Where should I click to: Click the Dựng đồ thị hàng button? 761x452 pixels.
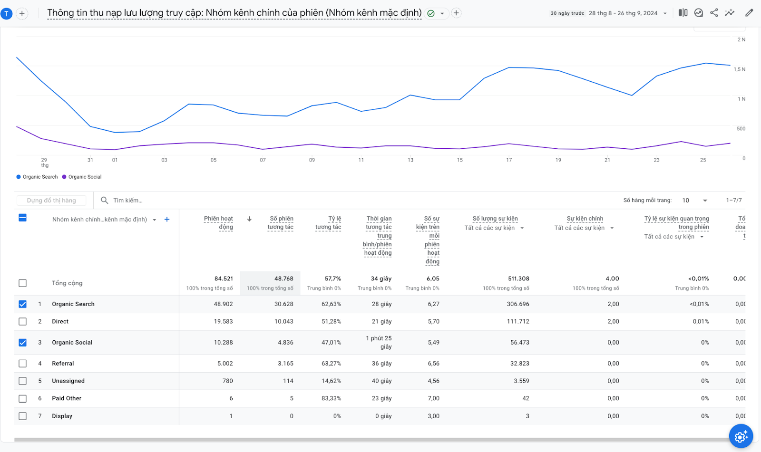point(51,201)
